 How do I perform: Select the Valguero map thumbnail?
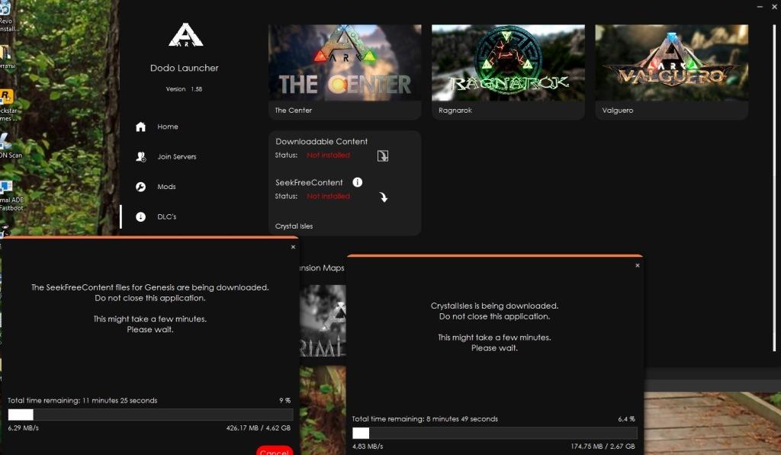(671, 62)
